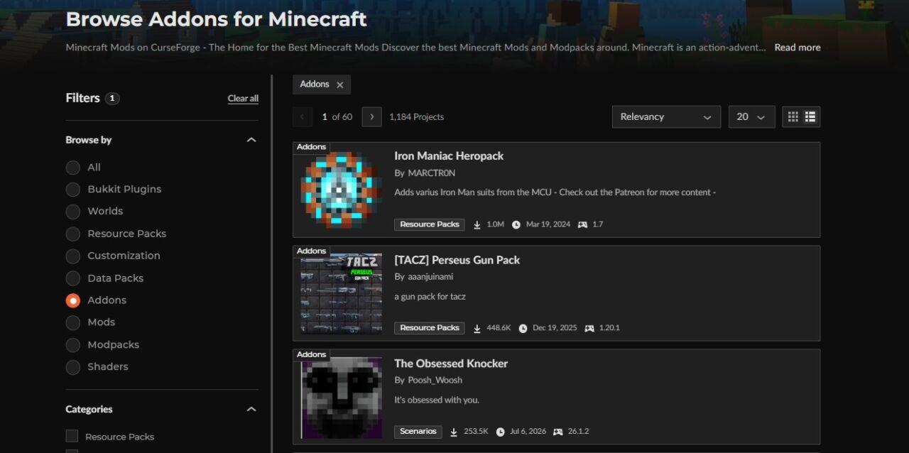Screen dimensions: 909x453
Task: Click clock icon on The Obsessed Knocker
Action: (x=501, y=432)
